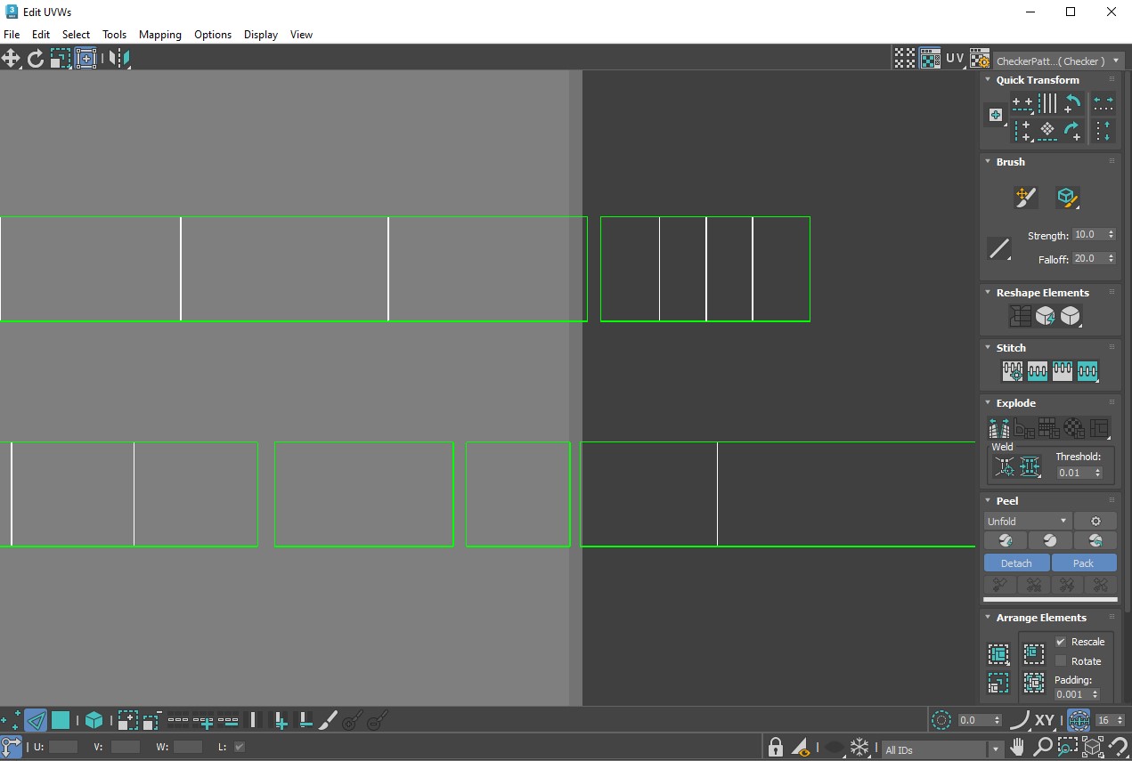Viewport: 1132px width, 761px height.
Task: Click the Detach button in the Peel rollout
Action: coord(1016,563)
